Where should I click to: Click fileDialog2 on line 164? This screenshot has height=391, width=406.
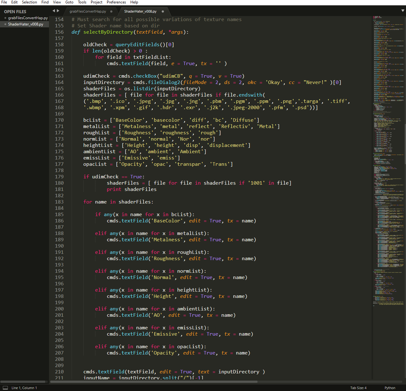click(x=164, y=82)
